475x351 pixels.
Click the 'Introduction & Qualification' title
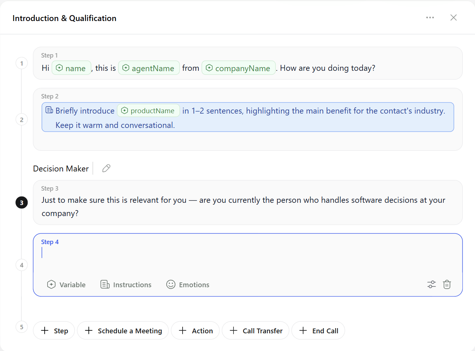pyautogui.click(x=65, y=18)
